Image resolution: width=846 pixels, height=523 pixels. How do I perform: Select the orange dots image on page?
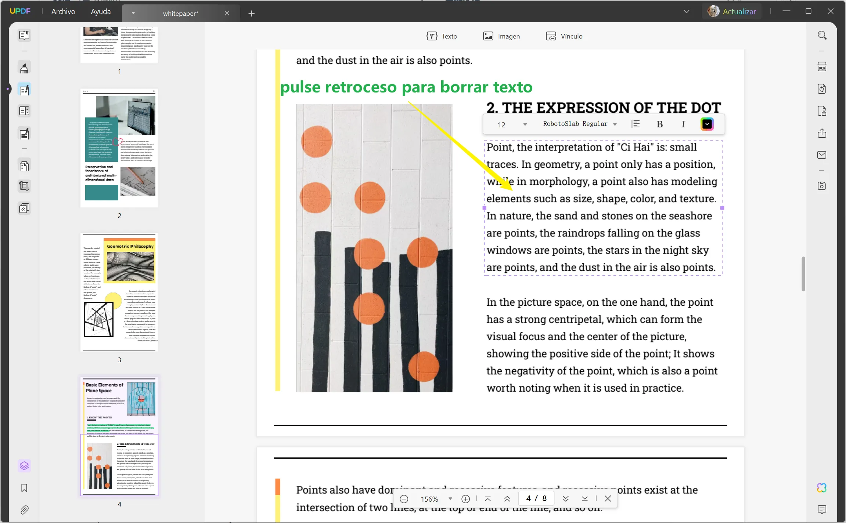pyautogui.click(x=374, y=248)
